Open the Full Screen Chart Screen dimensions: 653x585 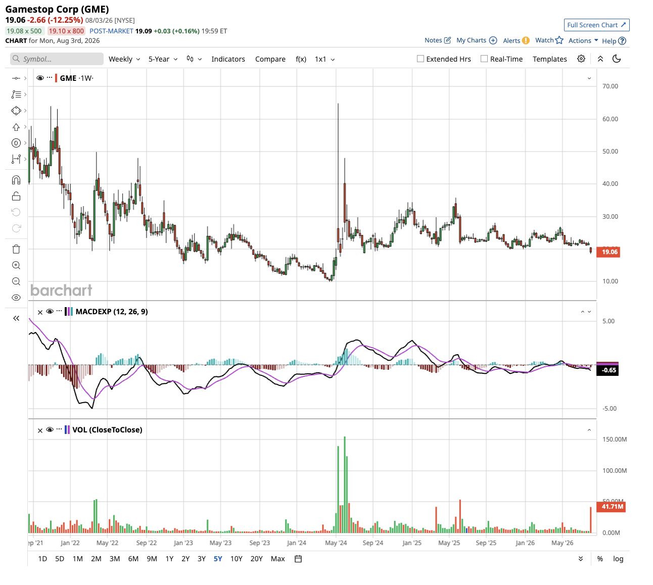click(x=597, y=25)
